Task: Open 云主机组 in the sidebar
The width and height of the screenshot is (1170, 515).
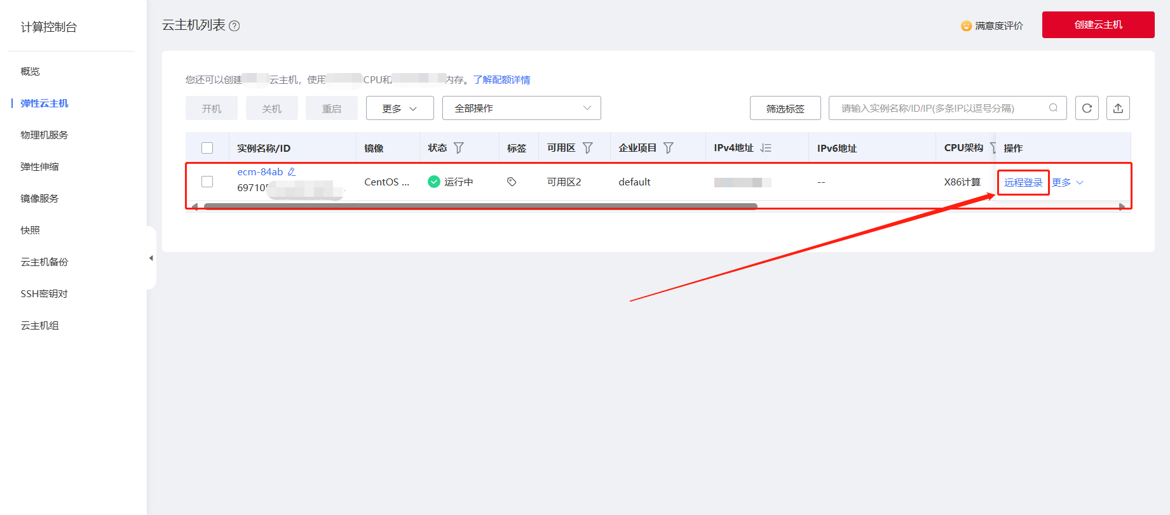Action: click(x=39, y=325)
